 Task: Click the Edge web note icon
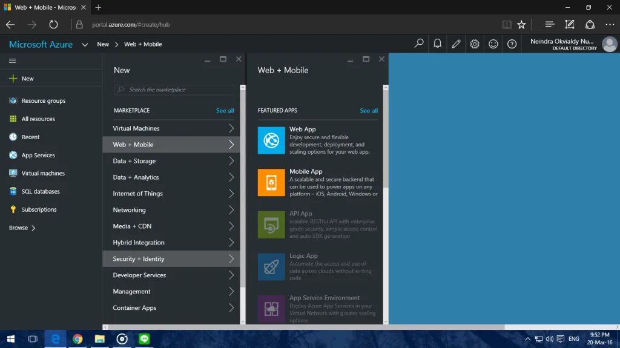(x=569, y=25)
